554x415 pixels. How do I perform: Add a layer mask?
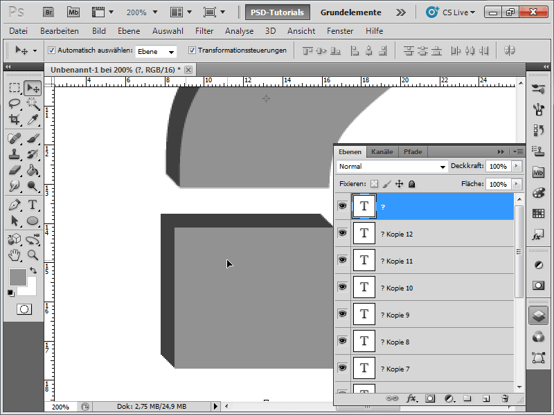click(430, 398)
